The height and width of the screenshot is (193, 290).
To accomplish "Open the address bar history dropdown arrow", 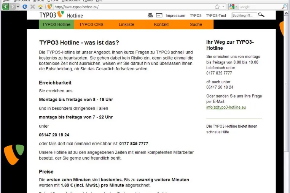I will pos(223,7).
